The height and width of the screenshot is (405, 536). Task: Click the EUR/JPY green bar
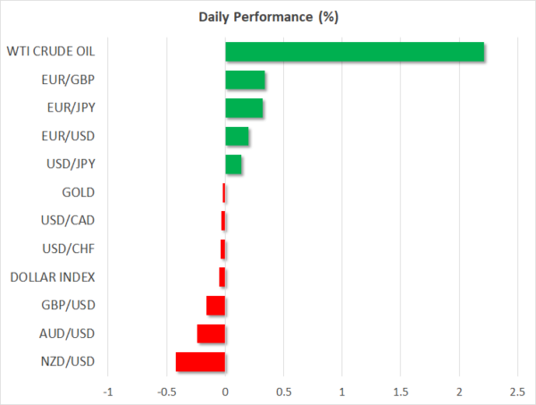(244, 108)
